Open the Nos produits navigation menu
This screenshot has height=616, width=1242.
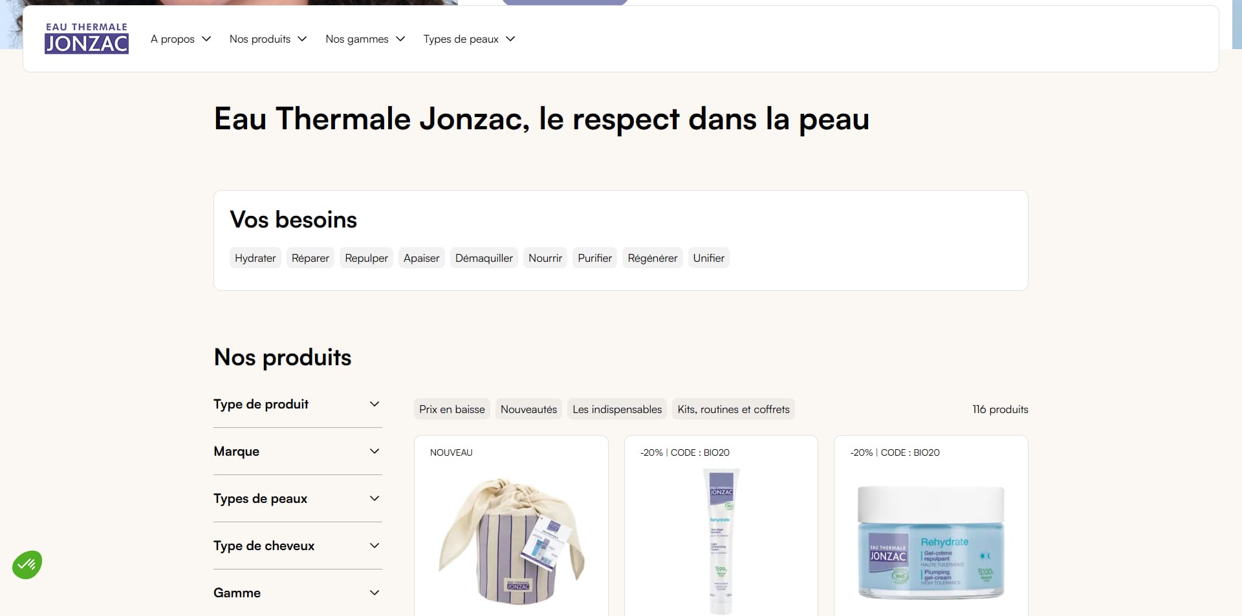[268, 39]
